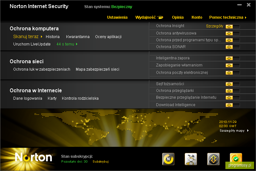This screenshot has width=256, height=171.
Task: Open Karty link
Action: pos(52,98)
